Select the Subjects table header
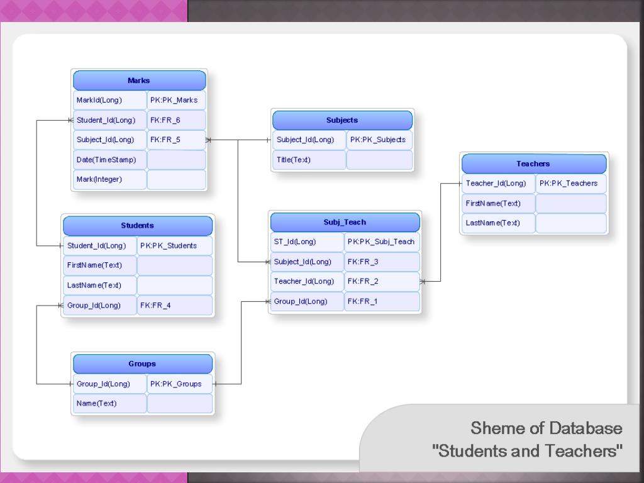 [x=341, y=119]
